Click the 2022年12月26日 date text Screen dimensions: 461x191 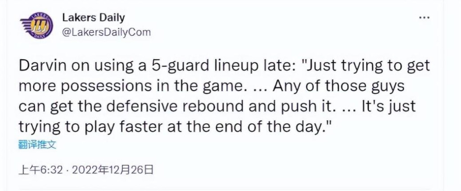(113, 170)
